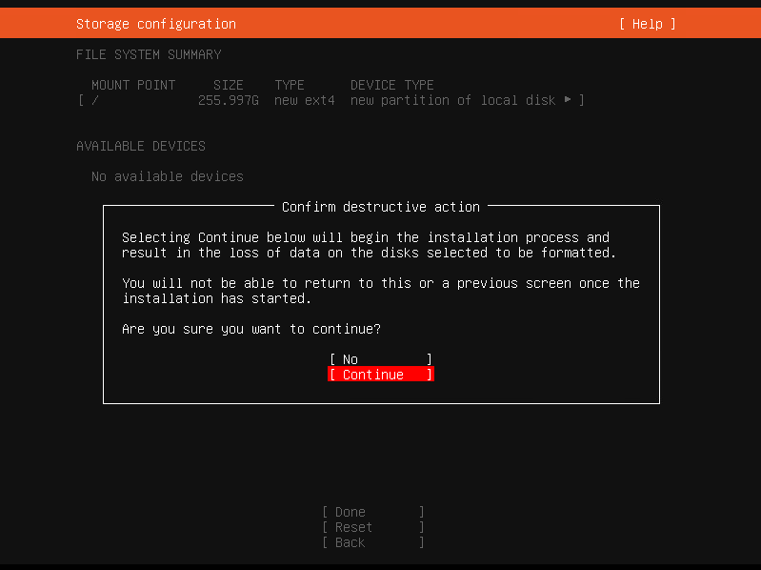Click the Confirm destructive action dialog title
The image size is (761, 570).
point(381,207)
